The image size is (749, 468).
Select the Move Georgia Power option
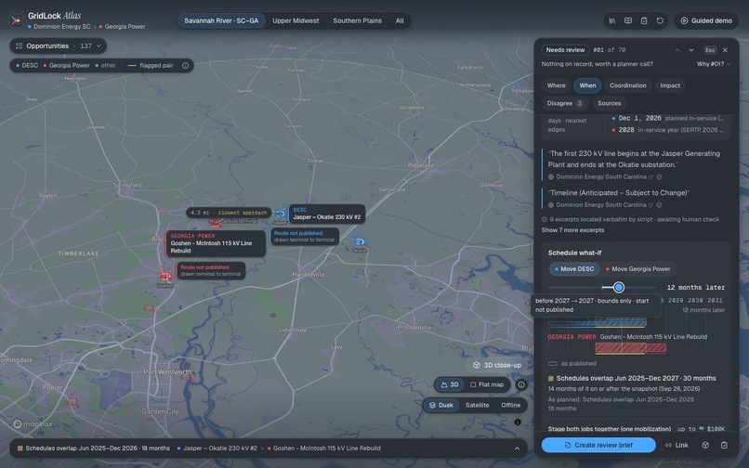(x=637, y=269)
